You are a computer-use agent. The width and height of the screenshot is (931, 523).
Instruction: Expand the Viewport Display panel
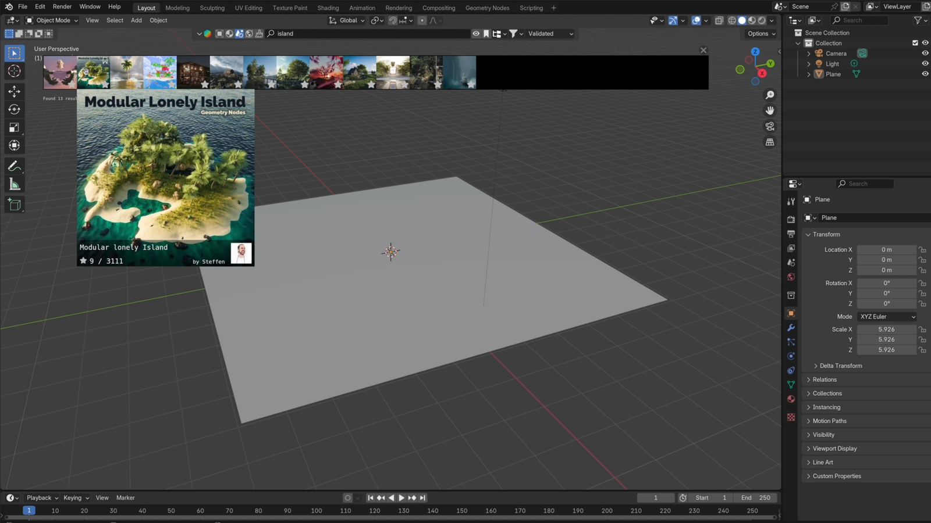point(834,448)
